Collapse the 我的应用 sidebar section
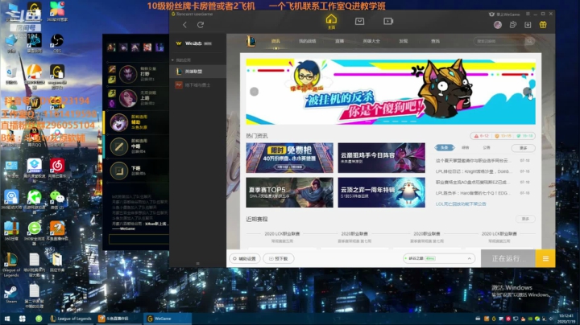This screenshot has width=580, height=325. point(180,60)
